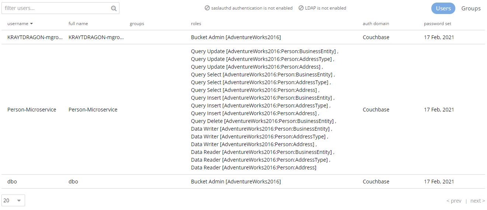The height and width of the screenshot is (210, 487).
Task: Click the full name column header
Action: 78,24
